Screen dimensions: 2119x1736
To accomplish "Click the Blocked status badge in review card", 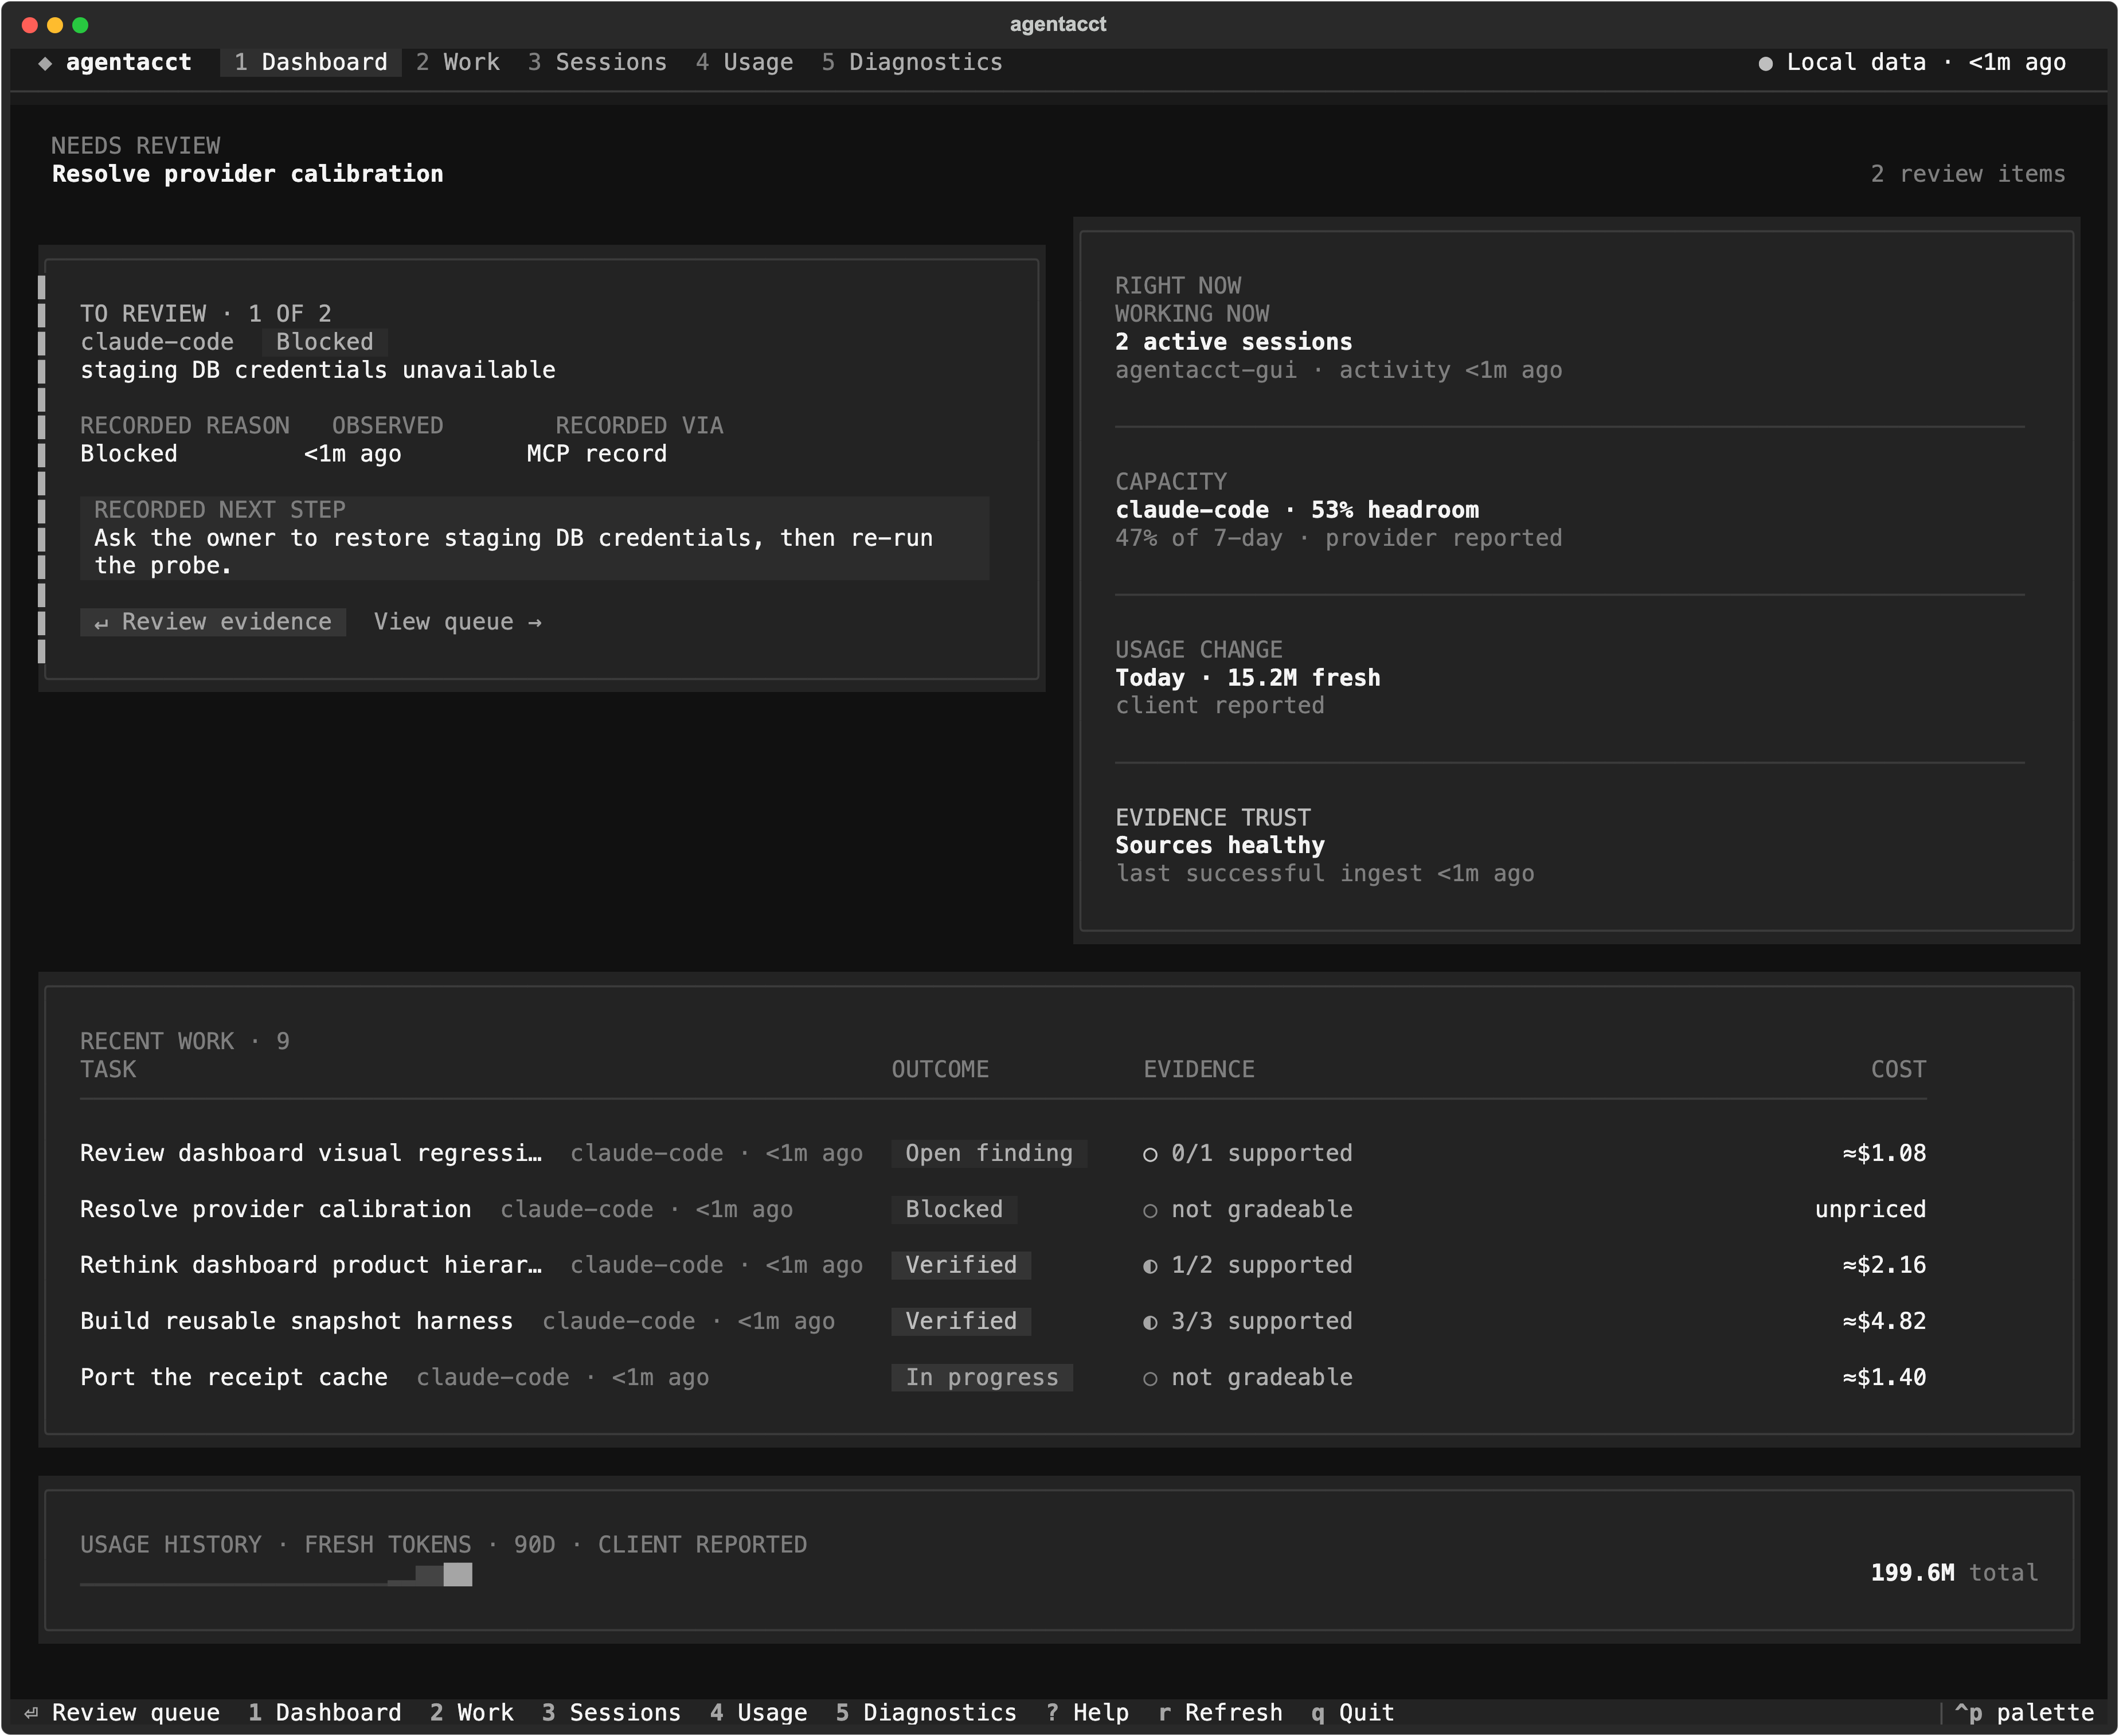I will coord(325,342).
